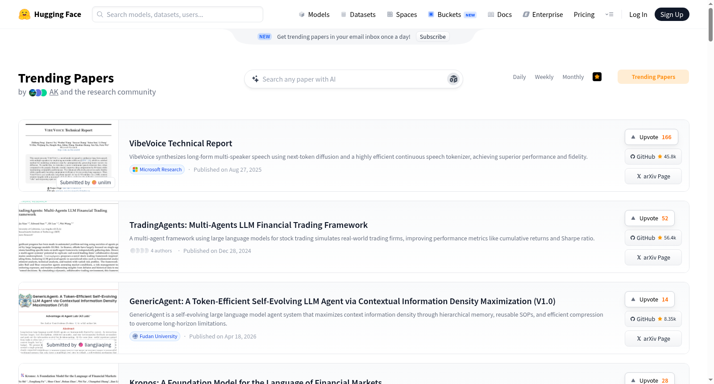Click the Hugging Face emoji logo
This screenshot has width=714, height=384.
pyautogui.click(x=25, y=14)
